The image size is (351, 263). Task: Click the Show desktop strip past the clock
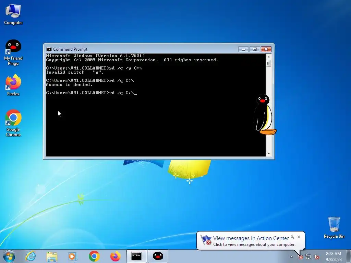tap(349, 256)
